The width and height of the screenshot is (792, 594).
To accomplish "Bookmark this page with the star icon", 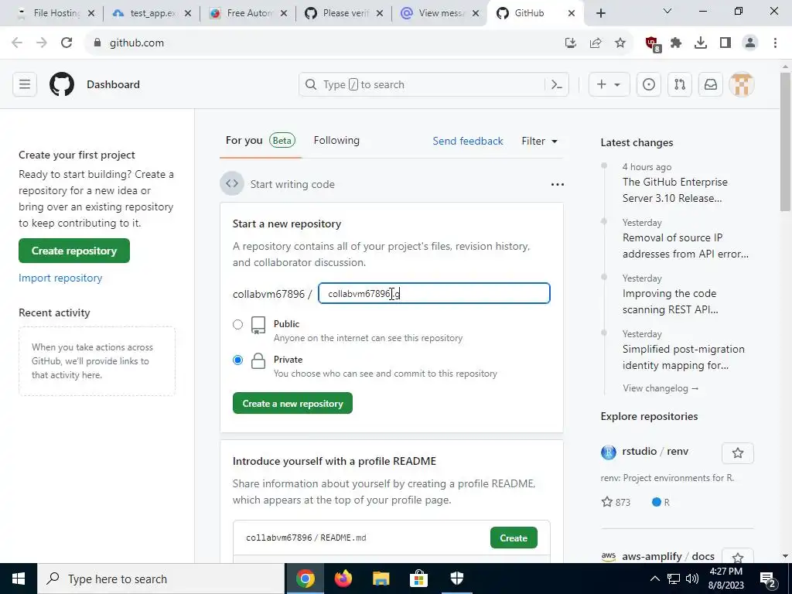I will point(620,43).
